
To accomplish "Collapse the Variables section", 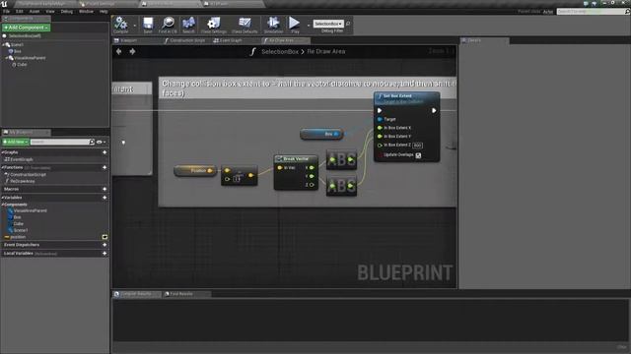I will (2, 198).
